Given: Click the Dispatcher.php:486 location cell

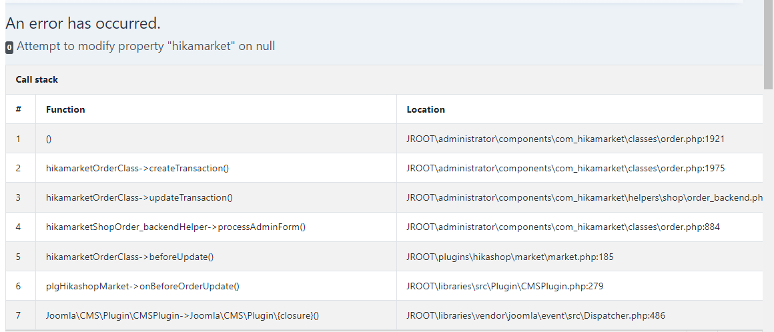Looking at the screenshot, I should click(x=536, y=315).
